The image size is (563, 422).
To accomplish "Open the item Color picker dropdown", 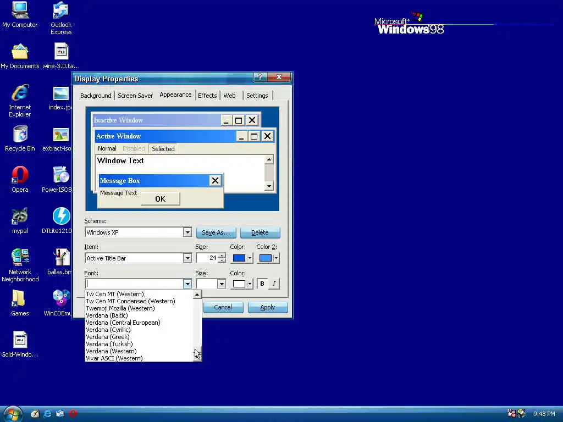I will (250, 258).
